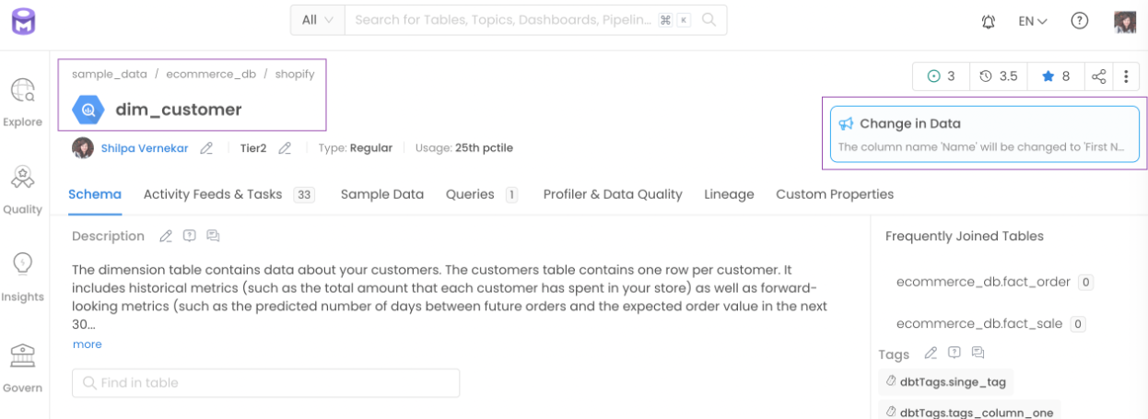1148x419 pixels.
Task: Open the All search filter dropdown
Action: pos(318,20)
